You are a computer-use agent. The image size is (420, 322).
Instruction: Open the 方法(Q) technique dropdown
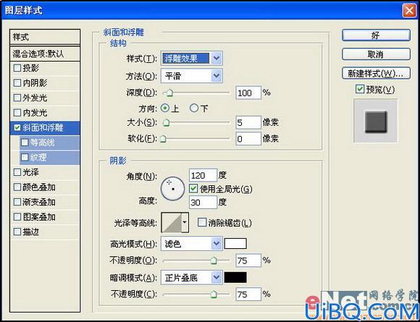click(x=192, y=76)
